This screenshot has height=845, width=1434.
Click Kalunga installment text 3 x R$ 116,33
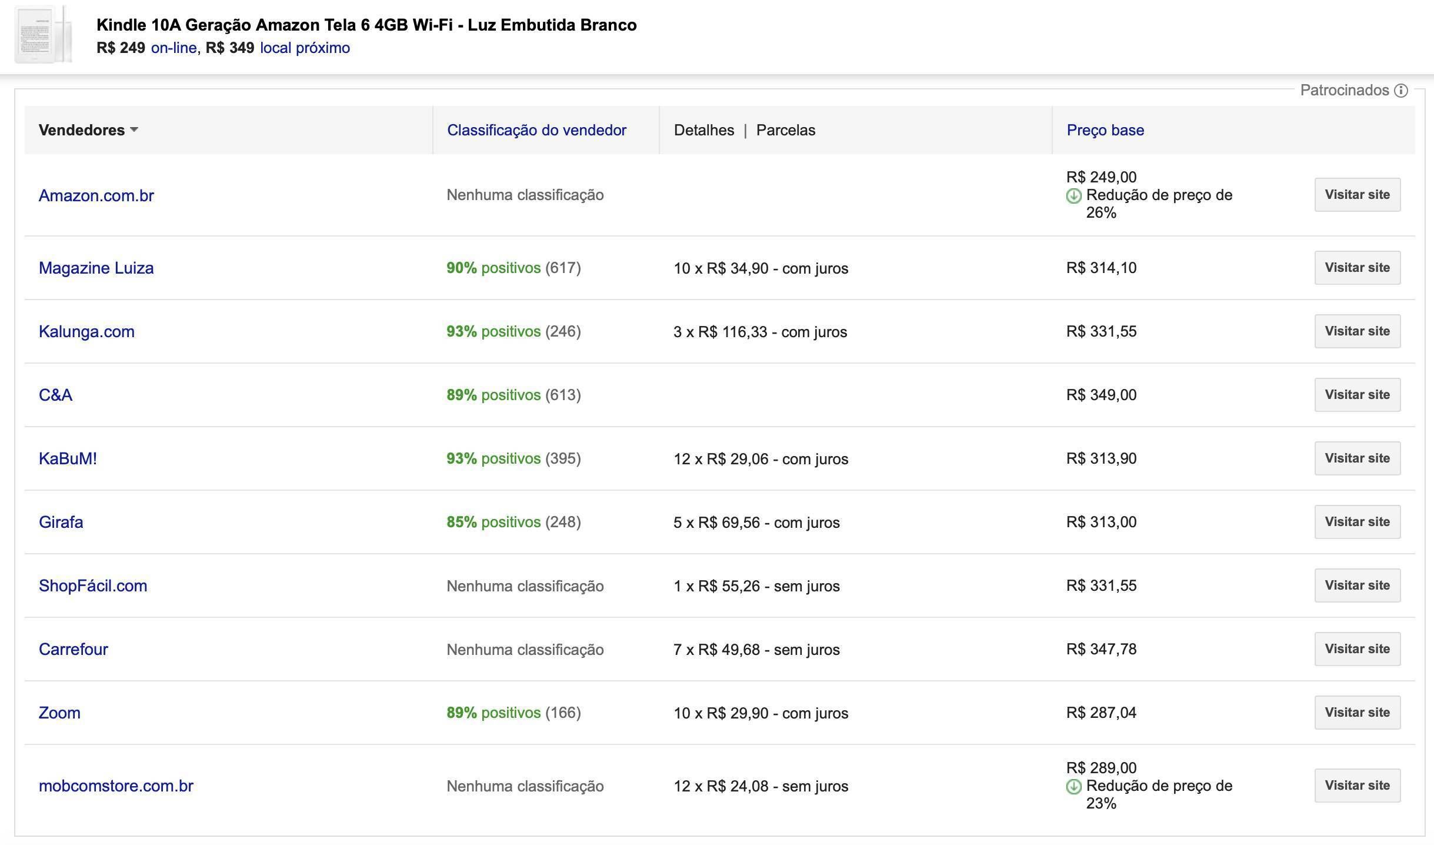(x=761, y=332)
